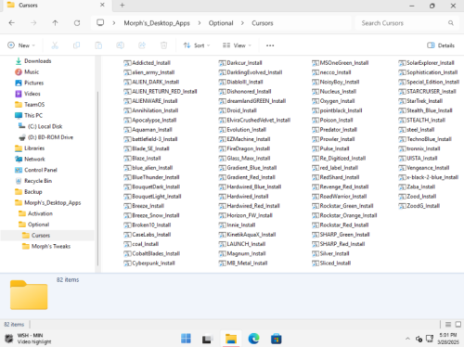Navigate forward in folder history

(33, 23)
